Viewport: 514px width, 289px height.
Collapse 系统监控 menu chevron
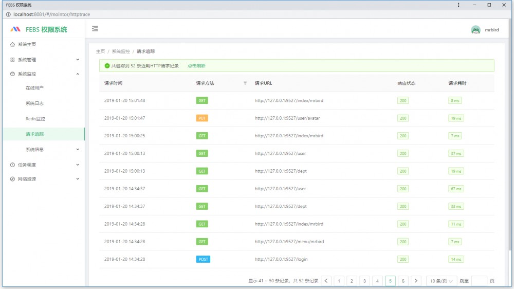point(78,74)
